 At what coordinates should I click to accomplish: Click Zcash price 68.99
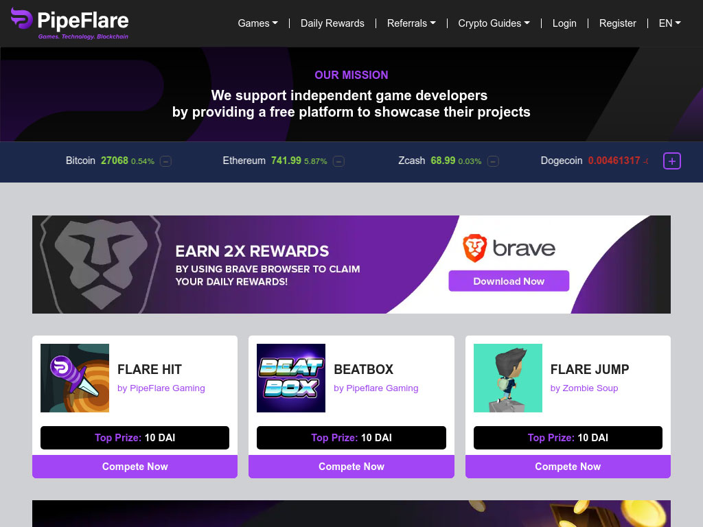pos(443,161)
